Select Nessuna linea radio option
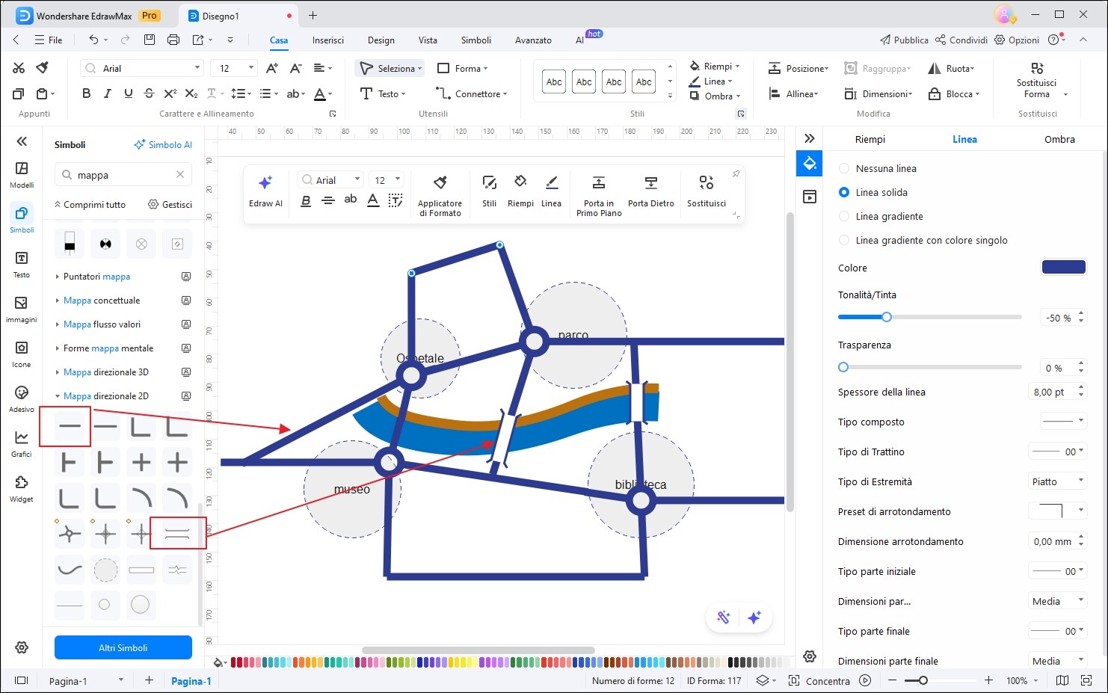The width and height of the screenshot is (1108, 693). tap(844, 168)
